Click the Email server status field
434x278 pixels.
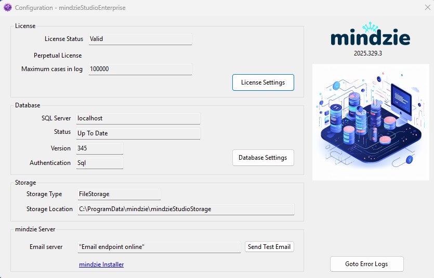pyautogui.click(x=159, y=247)
